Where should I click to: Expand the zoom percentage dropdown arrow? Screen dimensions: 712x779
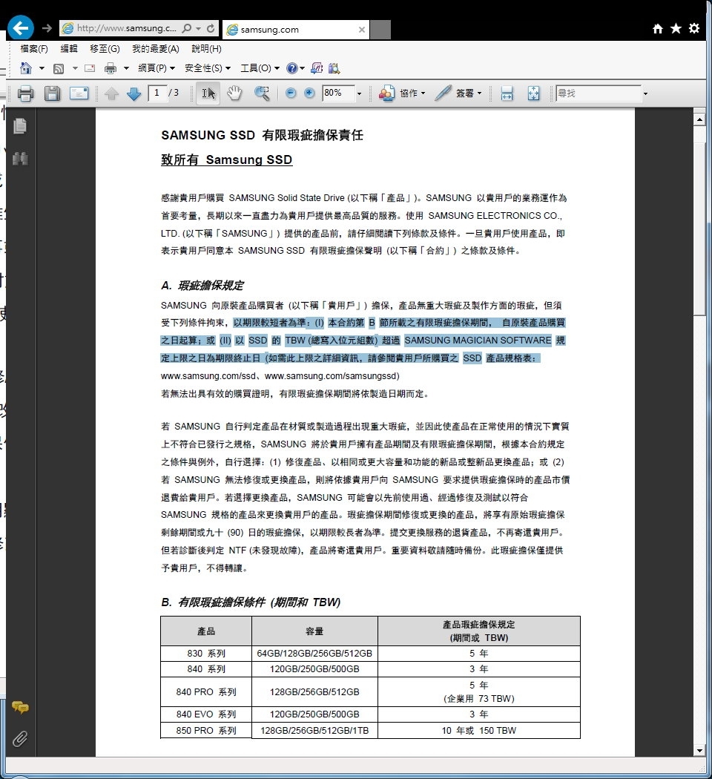(360, 93)
